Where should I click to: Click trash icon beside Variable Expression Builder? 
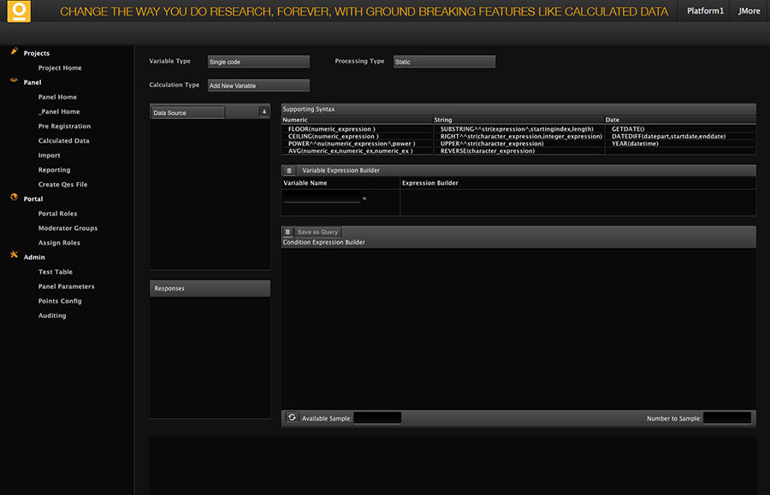tap(289, 171)
